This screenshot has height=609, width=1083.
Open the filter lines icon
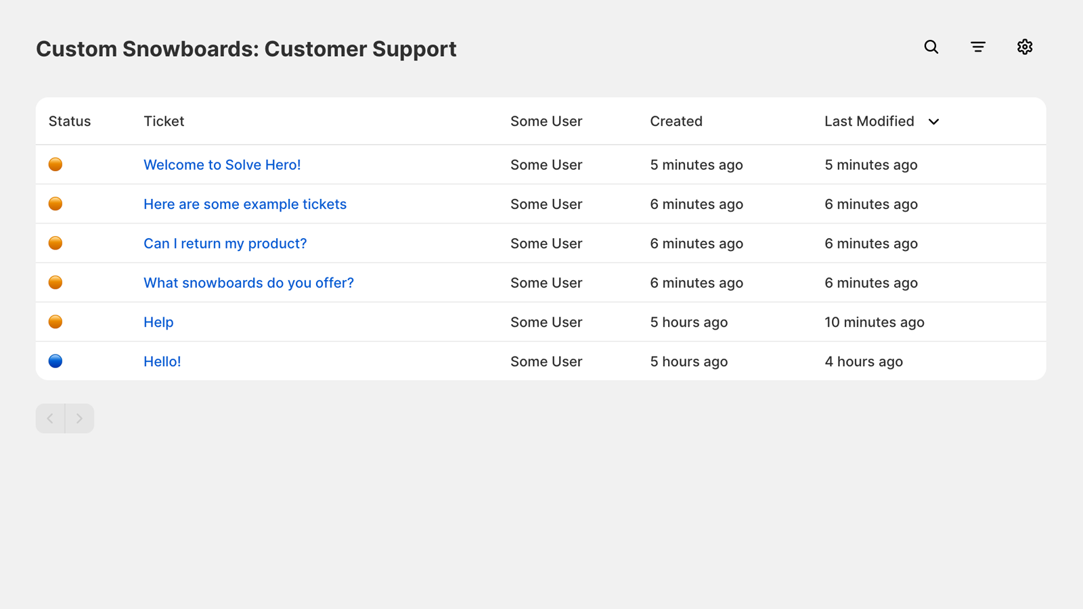(978, 47)
